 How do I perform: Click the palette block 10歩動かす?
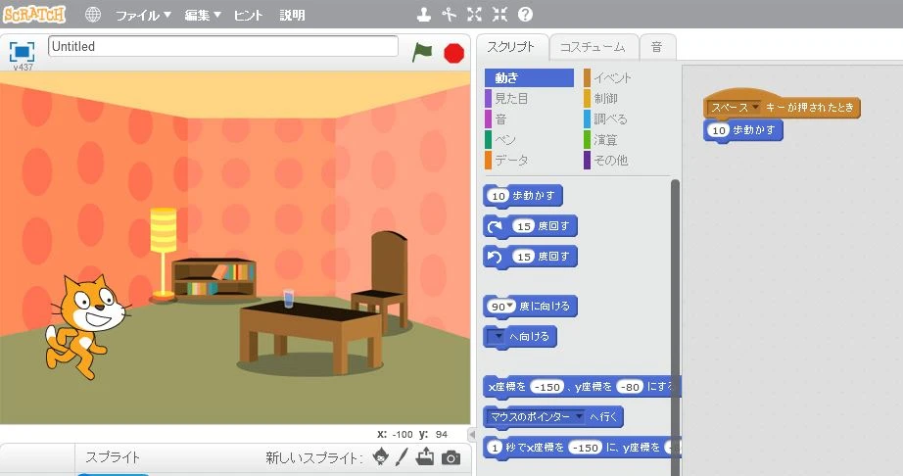(523, 196)
